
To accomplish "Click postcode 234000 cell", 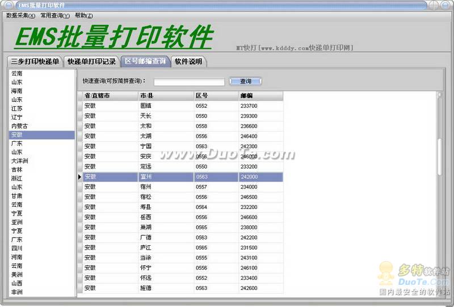I will tap(260, 187).
